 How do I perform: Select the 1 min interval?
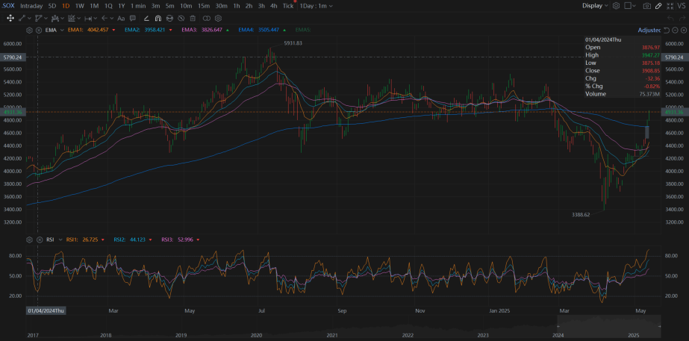pyautogui.click(x=138, y=6)
